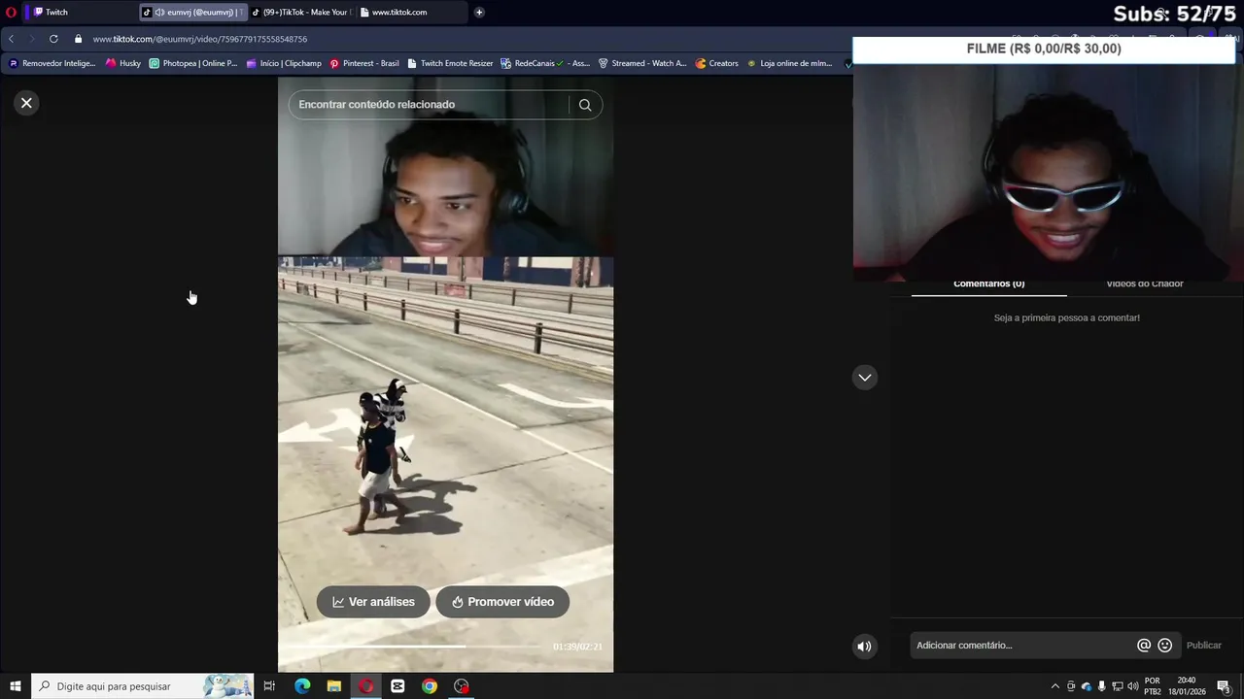
Task: Open the Windows notification center icon
Action: (x=1225, y=686)
